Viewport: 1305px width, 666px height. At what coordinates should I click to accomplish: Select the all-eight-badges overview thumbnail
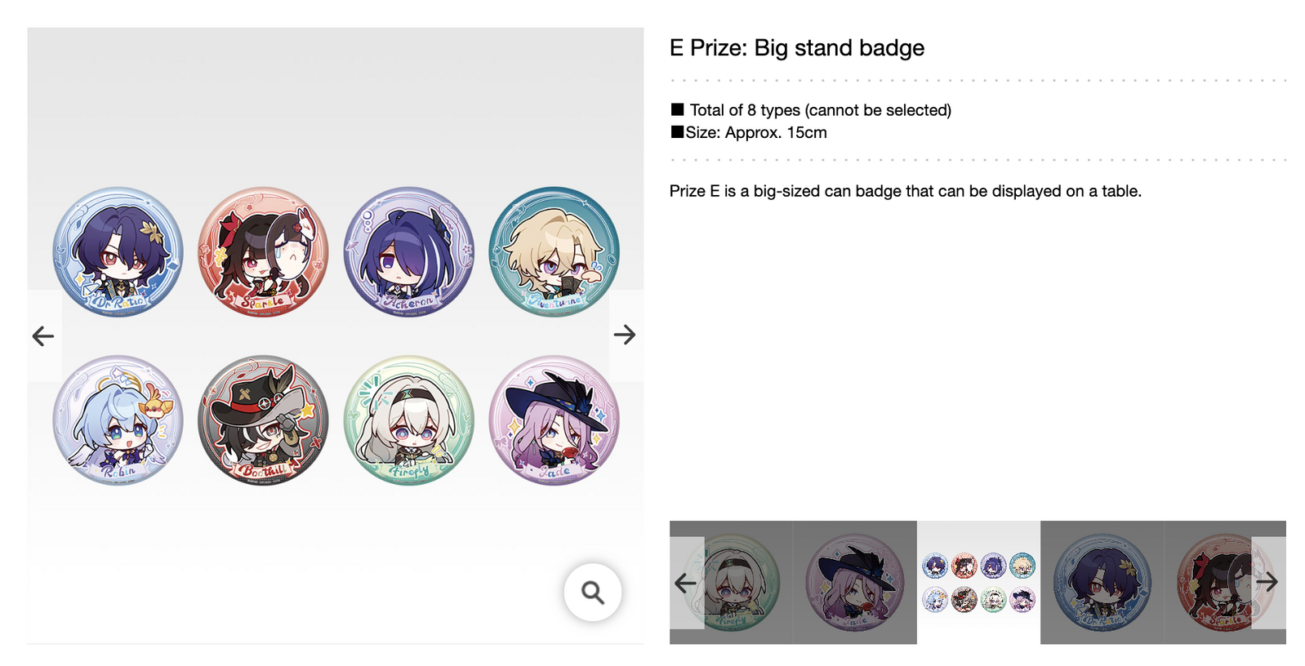click(x=978, y=582)
